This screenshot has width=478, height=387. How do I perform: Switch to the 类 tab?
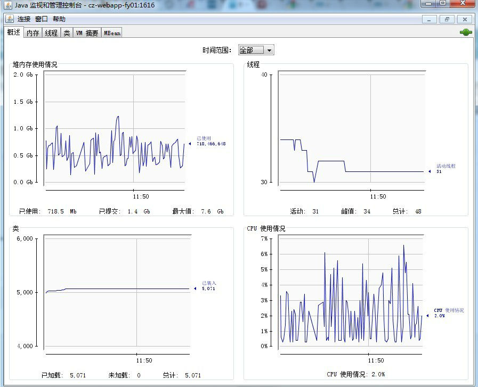67,33
